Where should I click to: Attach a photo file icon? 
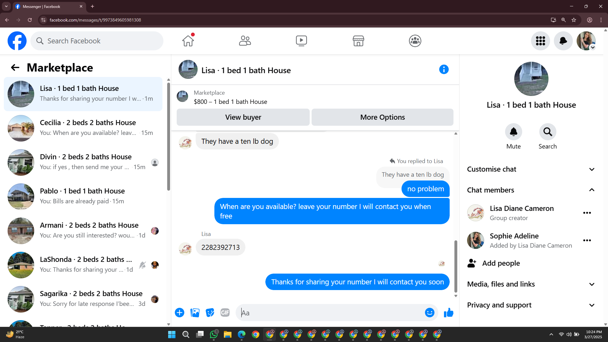pyautogui.click(x=195, y=313)
